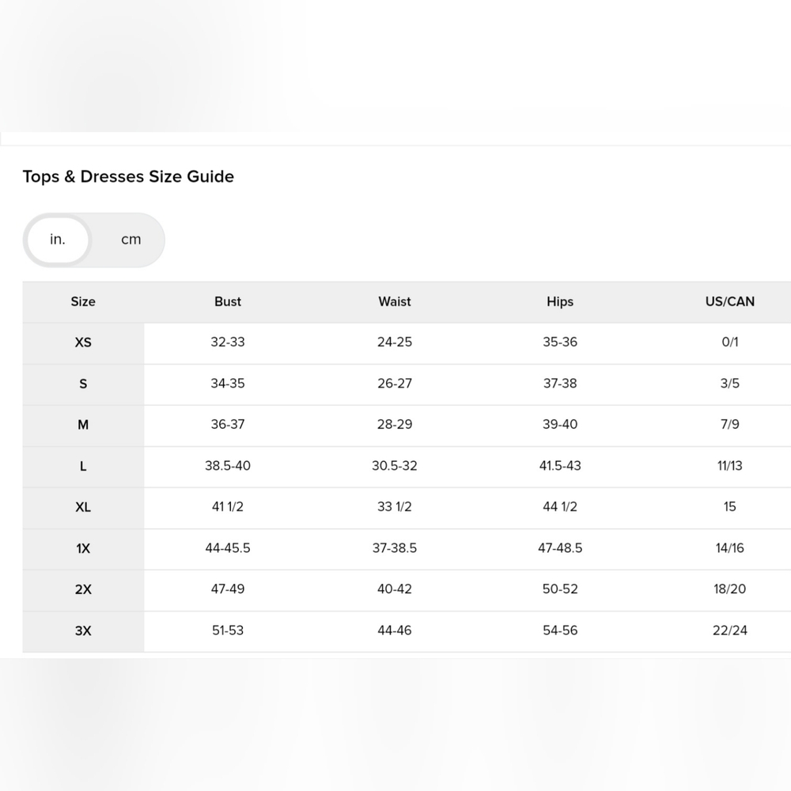
Task: Click bust value 51-53
Action: 228,630
